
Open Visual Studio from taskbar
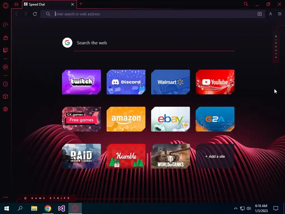62,208
